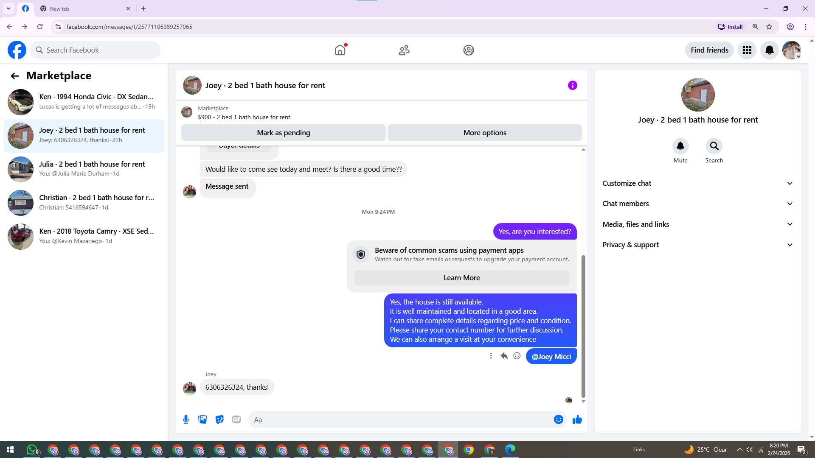815x458 pixels.
Task: Click the chat scrollbar thumb
Action: (583, 326)
